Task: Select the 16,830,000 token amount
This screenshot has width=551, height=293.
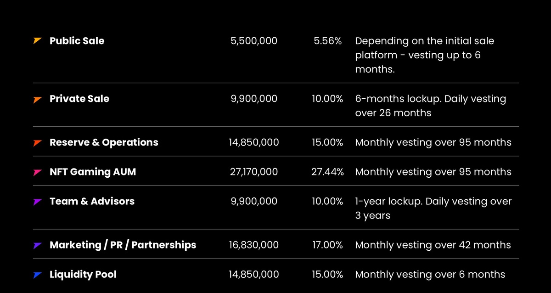Action: coord(254,245)
